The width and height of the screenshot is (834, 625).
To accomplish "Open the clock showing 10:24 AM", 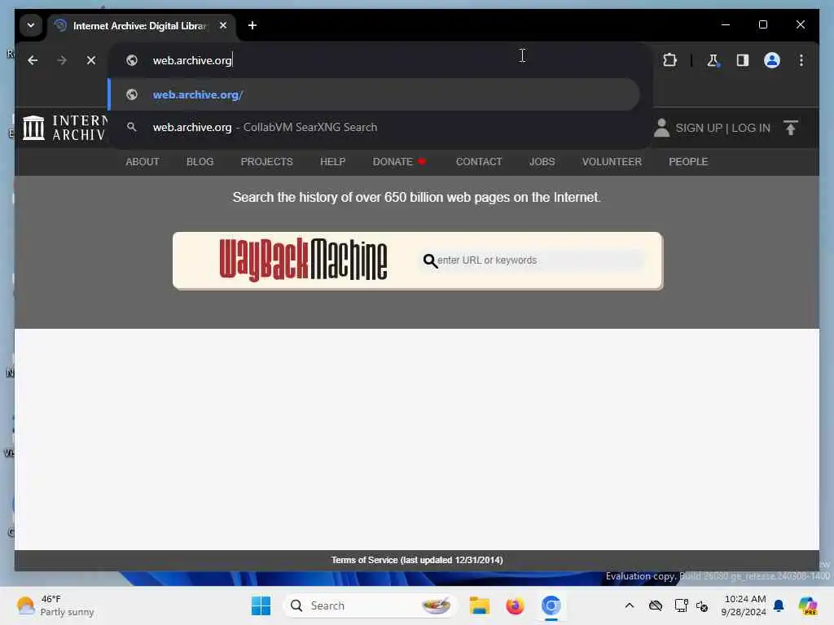I will click(744, 605).
